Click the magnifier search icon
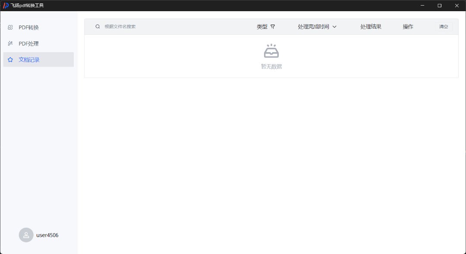The image size is (466, 254). (x=98, y=27)
